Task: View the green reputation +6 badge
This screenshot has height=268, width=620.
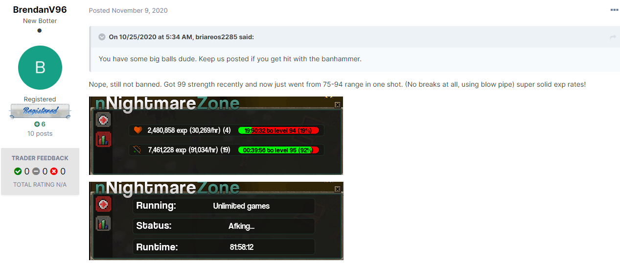Action: tap(40, 124)
